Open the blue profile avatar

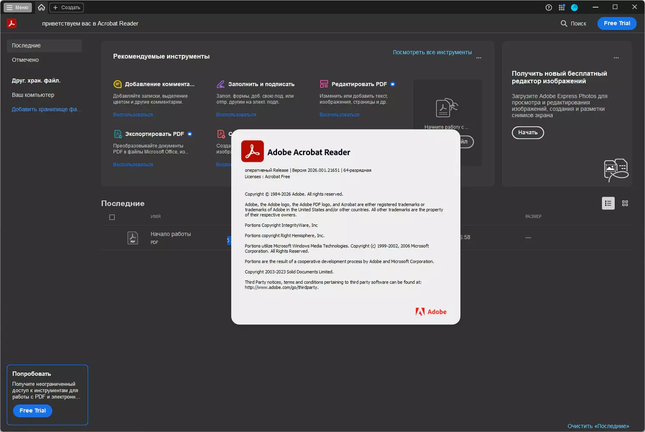coord(574,8)
